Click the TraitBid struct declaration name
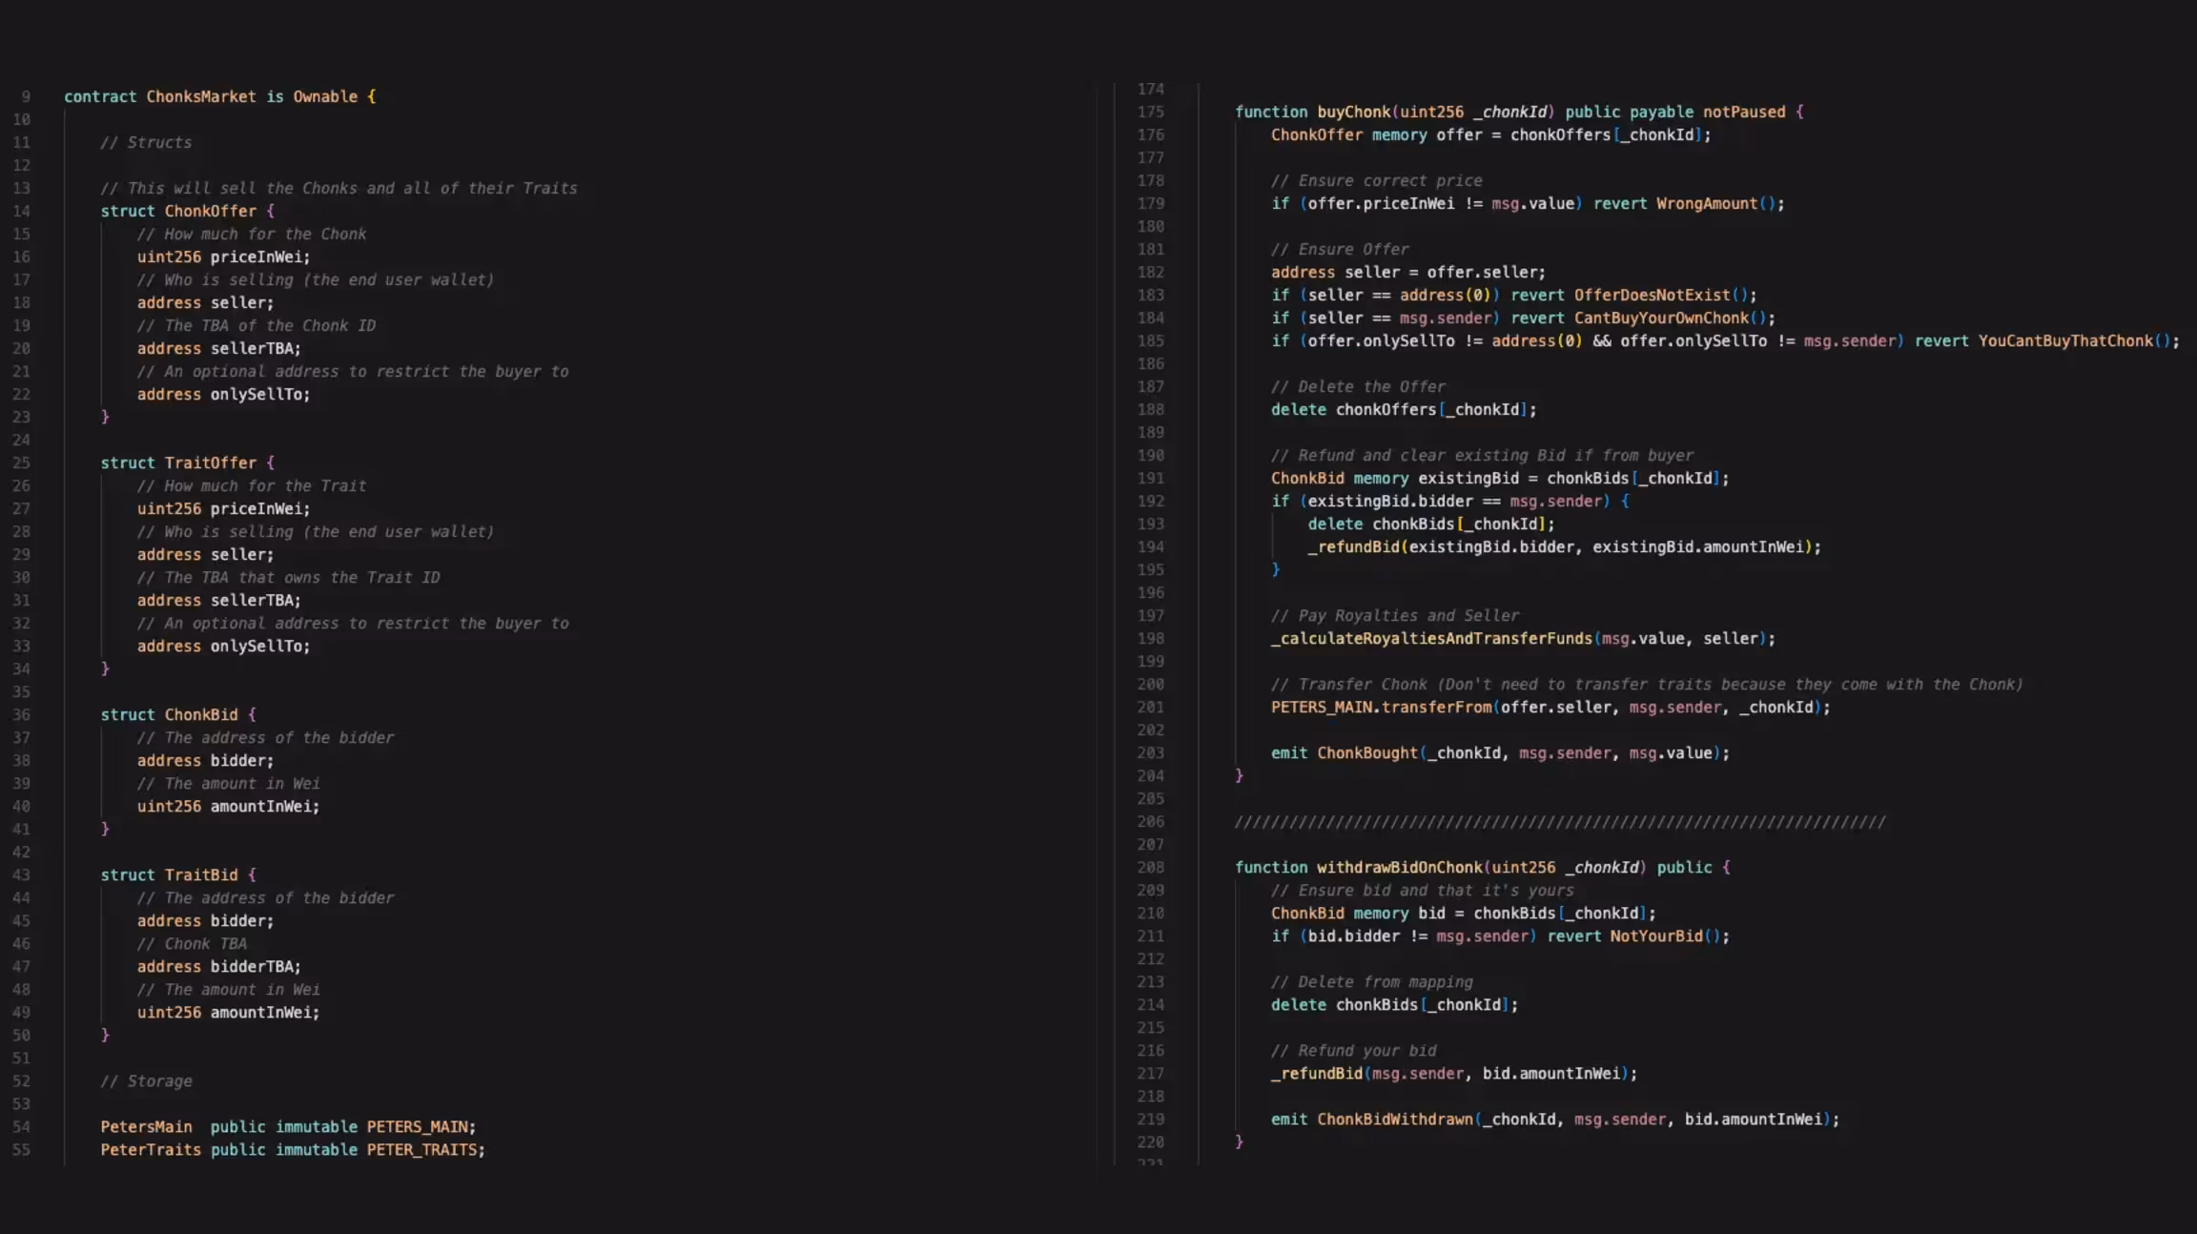2197x1234 pixels. 201,874
